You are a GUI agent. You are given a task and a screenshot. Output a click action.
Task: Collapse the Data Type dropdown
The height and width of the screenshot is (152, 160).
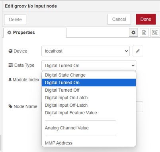pyautogui.click(x=89, y=65)
